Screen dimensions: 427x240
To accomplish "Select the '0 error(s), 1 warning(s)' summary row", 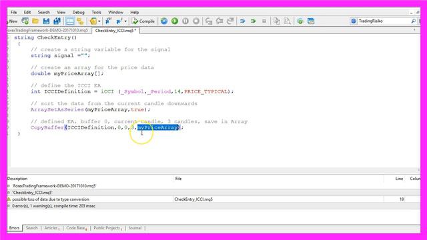I will click(x=213, y=206).
